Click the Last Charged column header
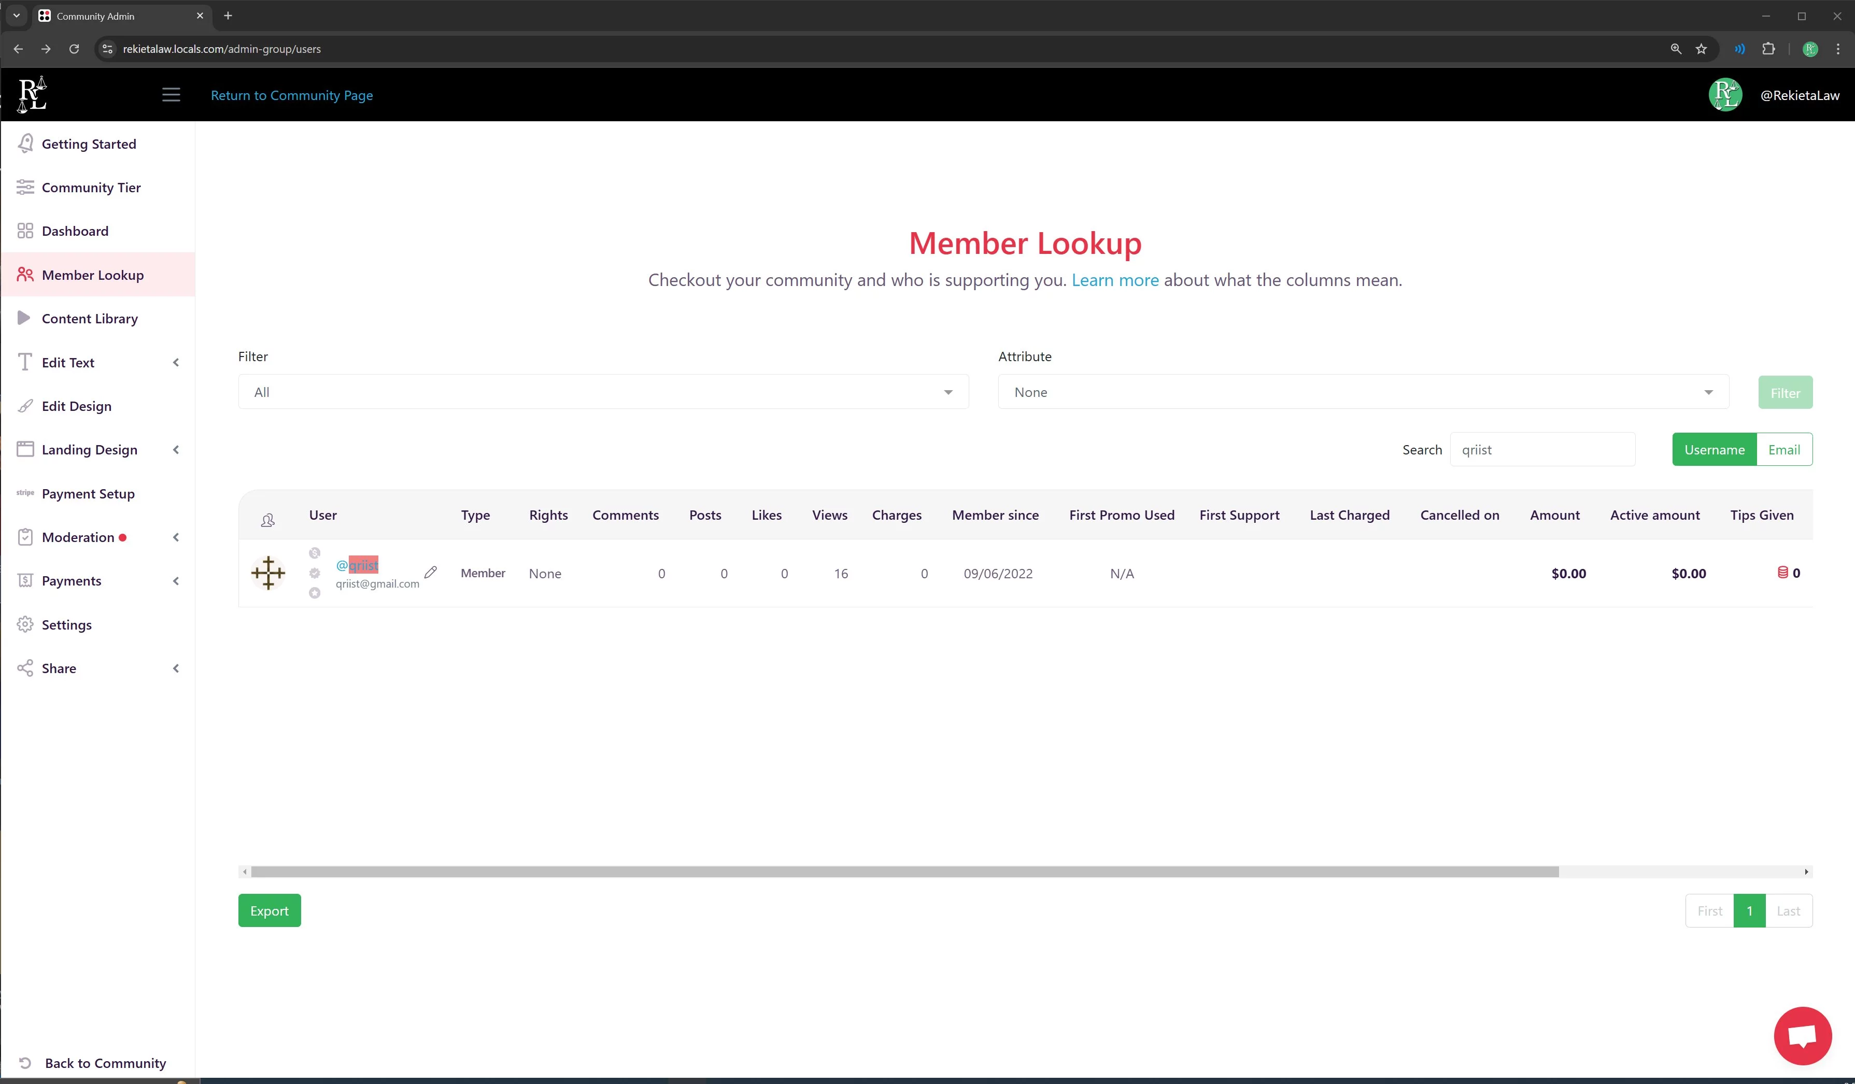1855x1084 pixels. 1349,515
